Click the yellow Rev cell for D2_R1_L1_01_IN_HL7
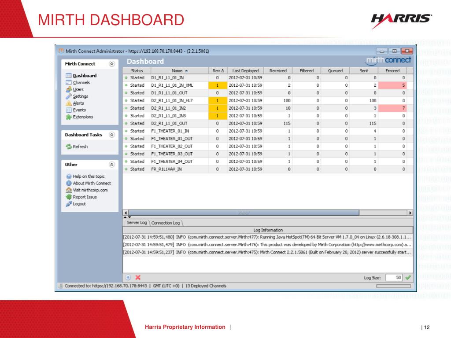The height and width of the screenshot is (338, 451). point(218,101)
